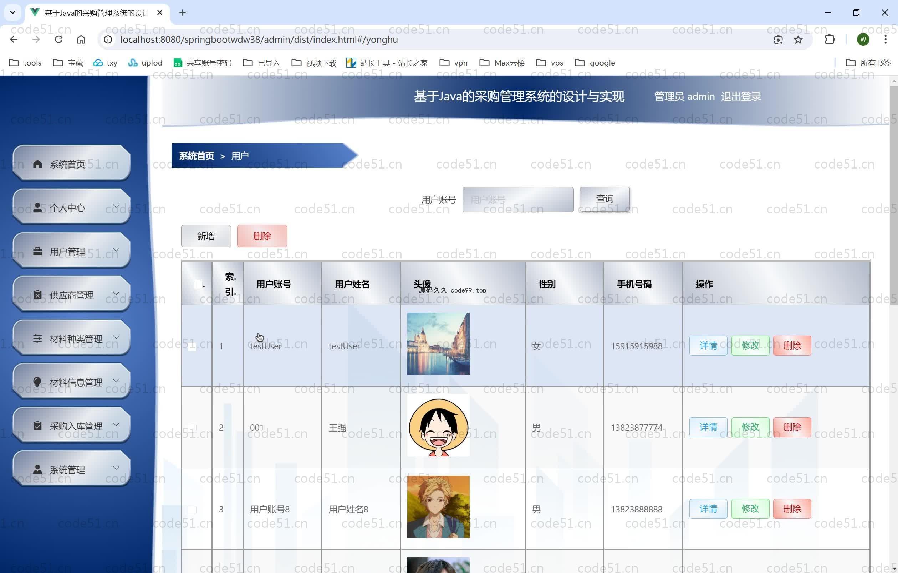Click the home icon in 系统首页 menu
The image size is (898, 573).
[x=37, y=164]
